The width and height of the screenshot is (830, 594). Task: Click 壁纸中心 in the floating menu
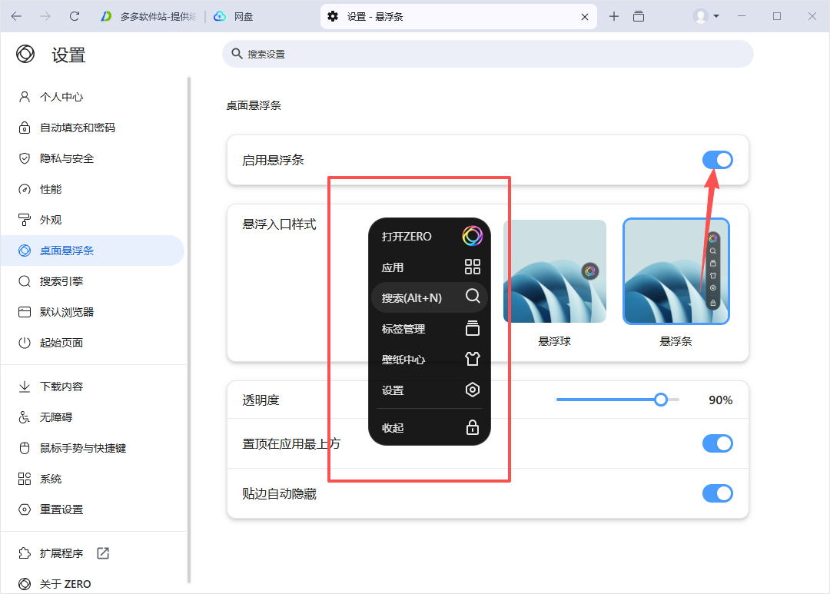tap(403, 360)
